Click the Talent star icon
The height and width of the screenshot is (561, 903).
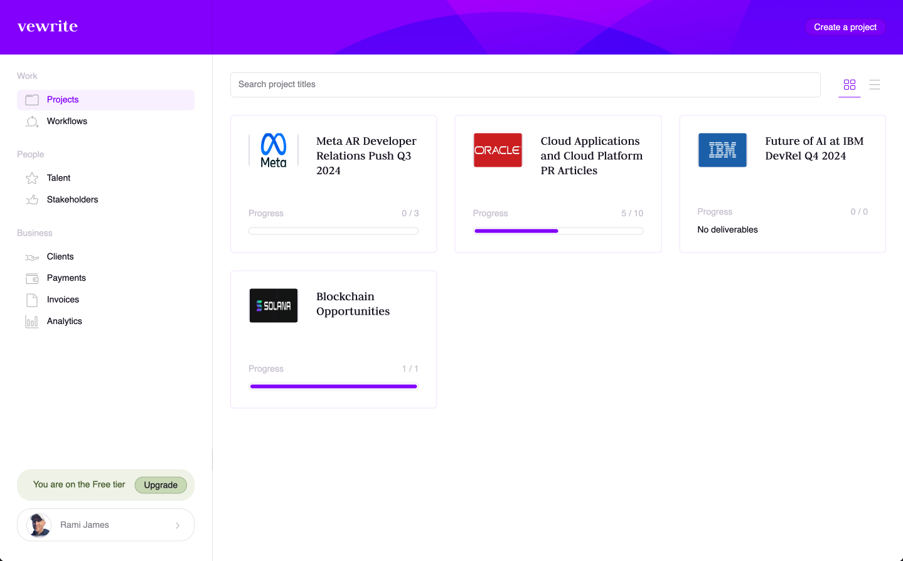coord(32,178)
